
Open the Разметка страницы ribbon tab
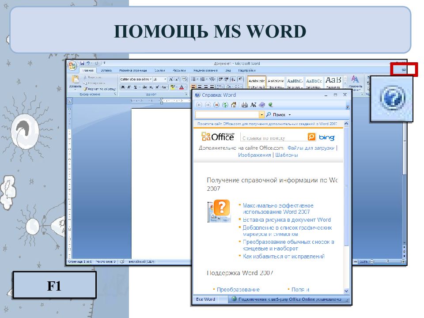[133, 70]
